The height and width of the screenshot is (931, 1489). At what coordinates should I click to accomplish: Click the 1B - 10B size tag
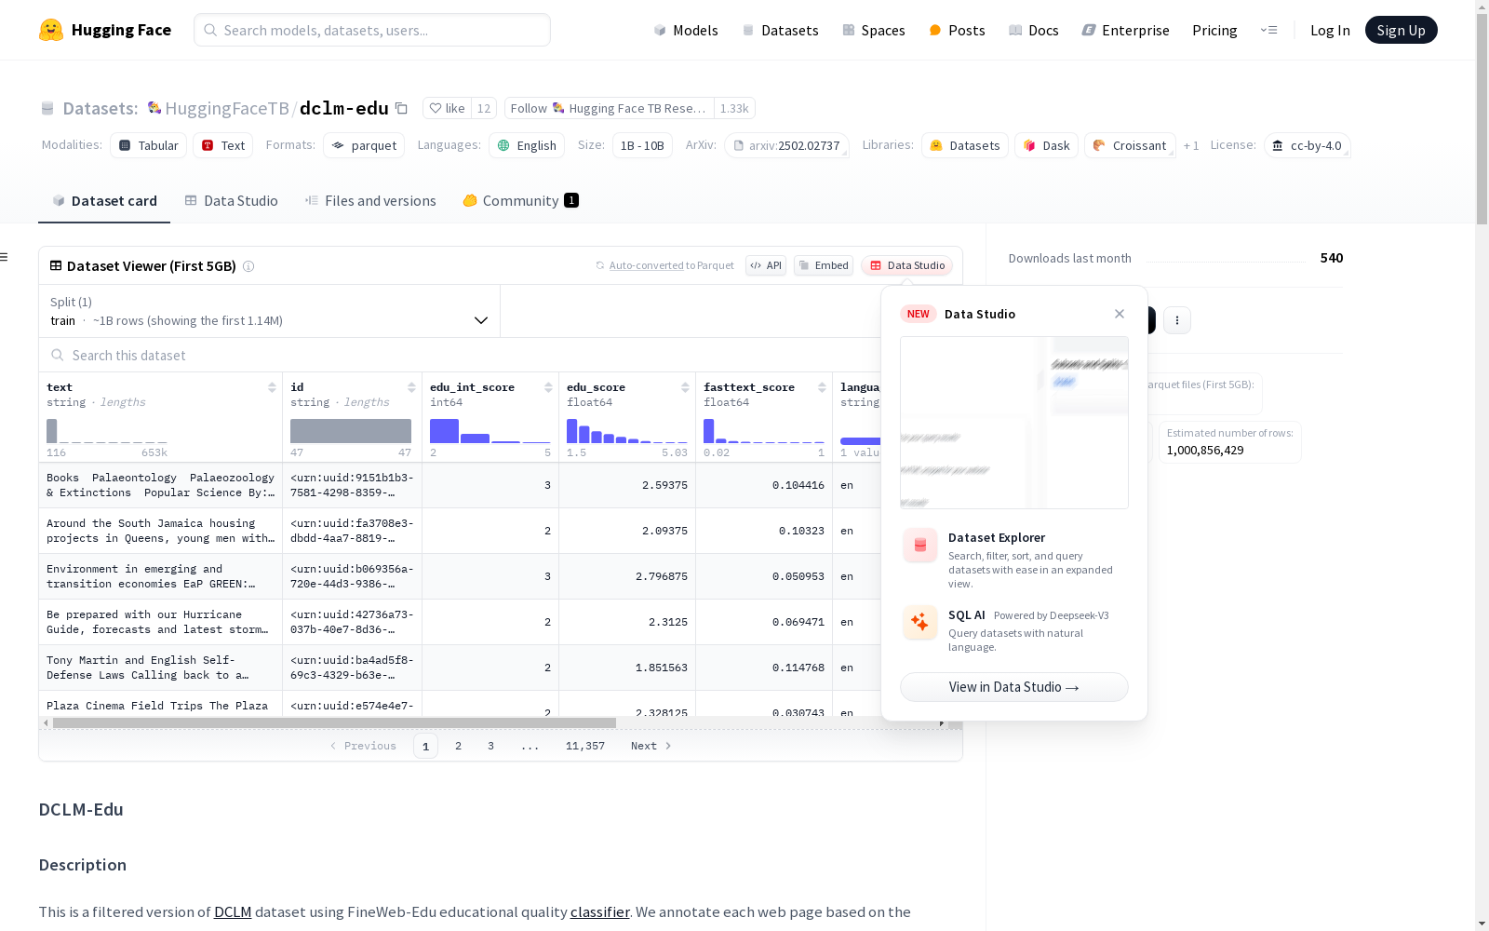pyautogui.click(x=642, y=145)
